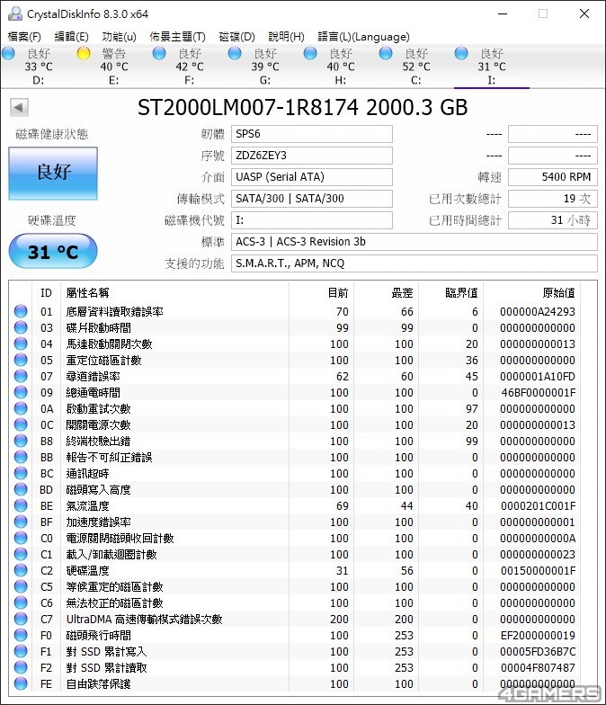This screenshot has width=606, height=705.
Task: Select row 馬達啟動關閉次數
Action: tap(297, 344)
